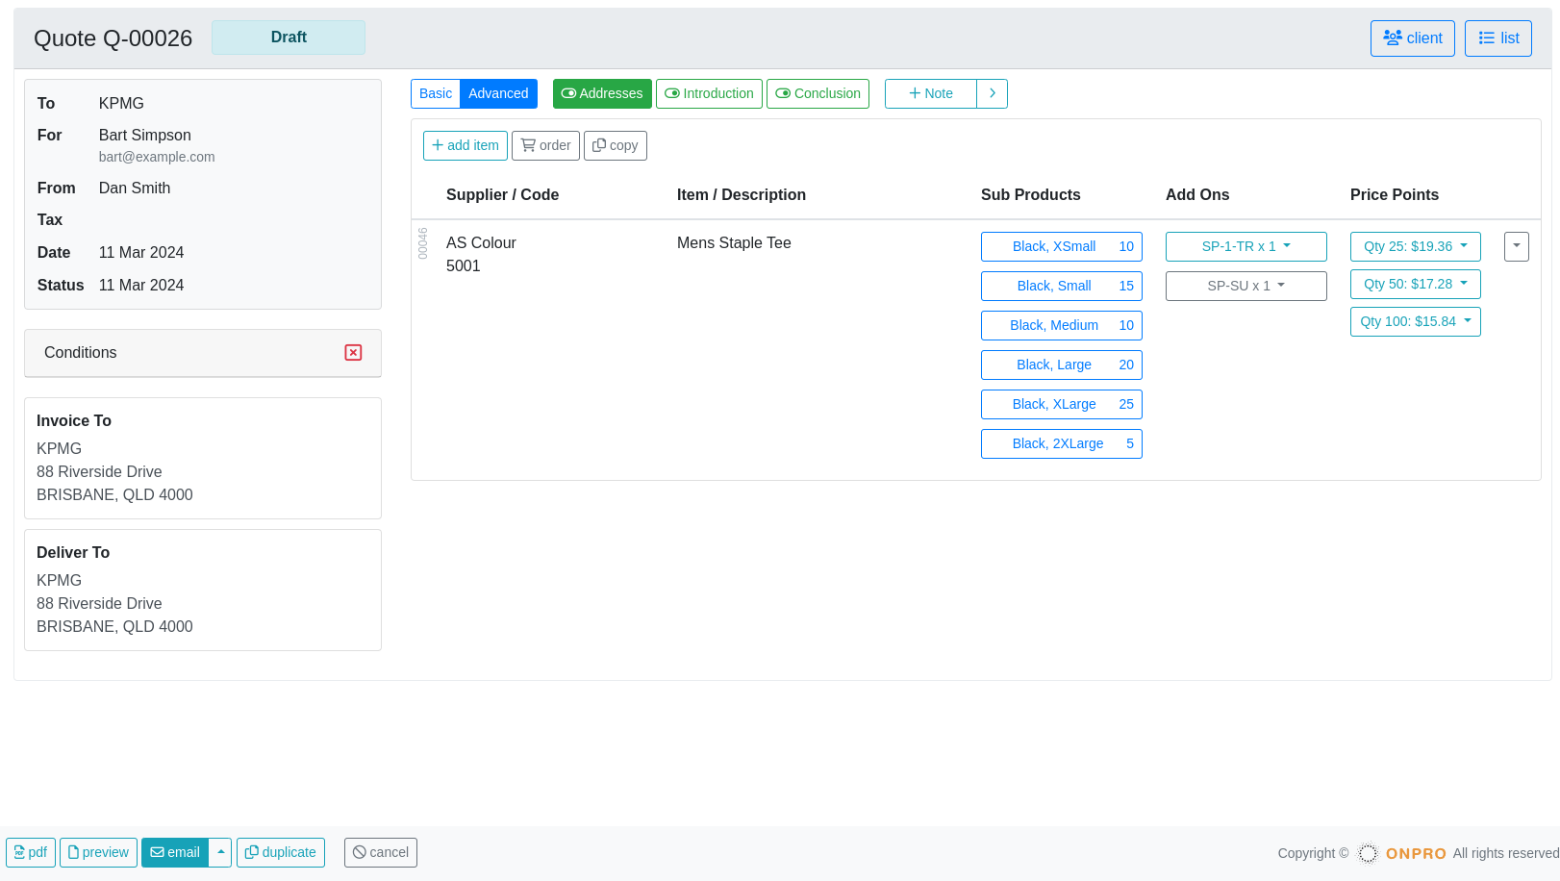Email the quote
Viewport: 1560px width, 881px height.
175,852
